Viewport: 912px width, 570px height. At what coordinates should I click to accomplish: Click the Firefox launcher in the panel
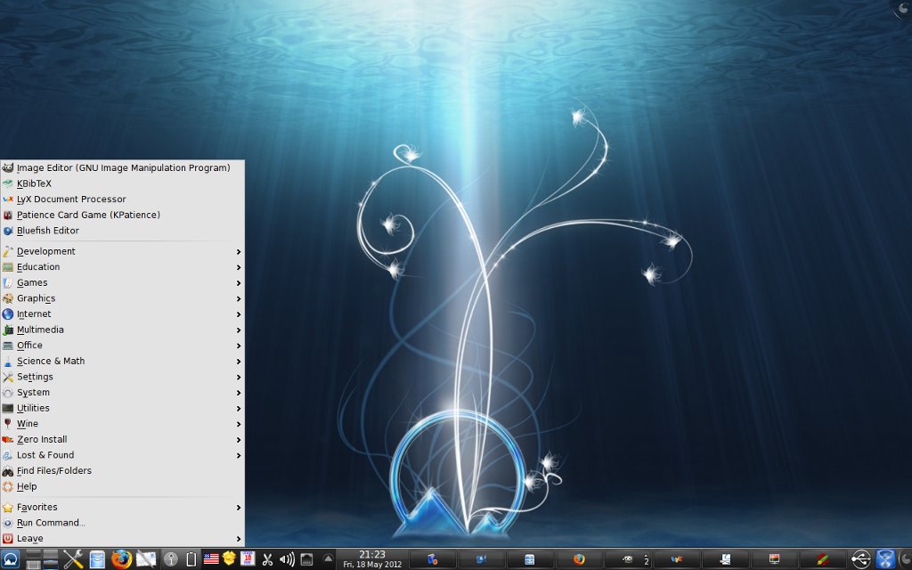coord(121,559)
